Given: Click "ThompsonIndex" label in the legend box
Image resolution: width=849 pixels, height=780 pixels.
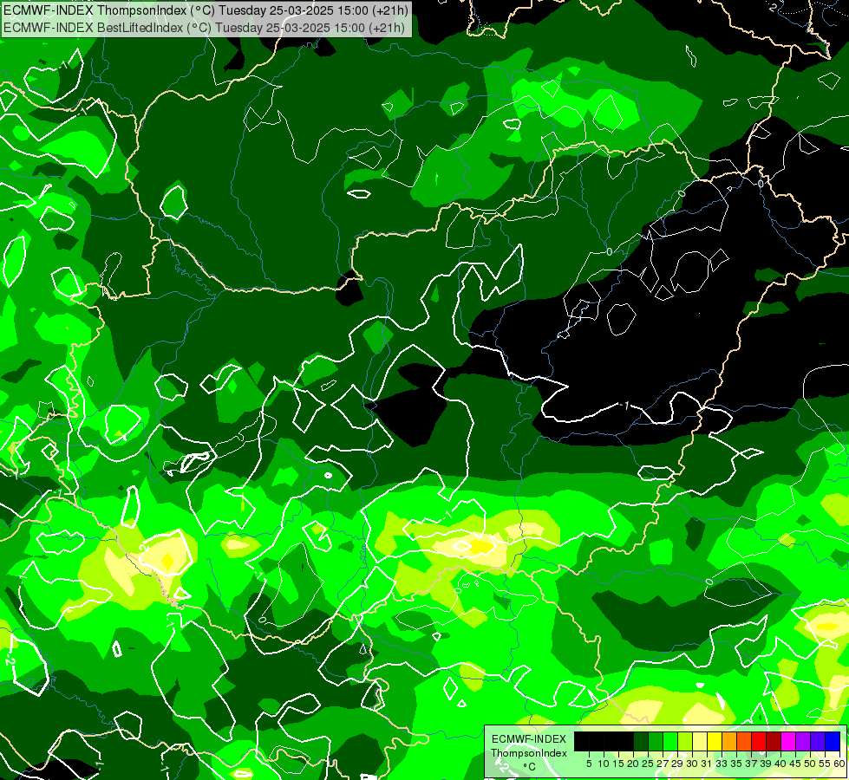Looking at the screenshot, I should coord(529,753).
